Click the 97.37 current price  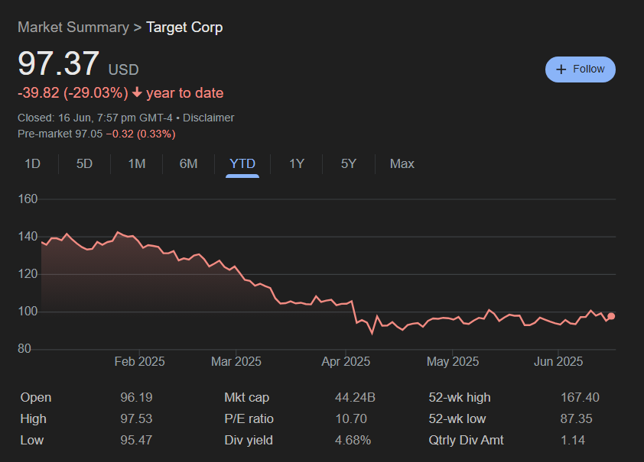tap(58, 63)
